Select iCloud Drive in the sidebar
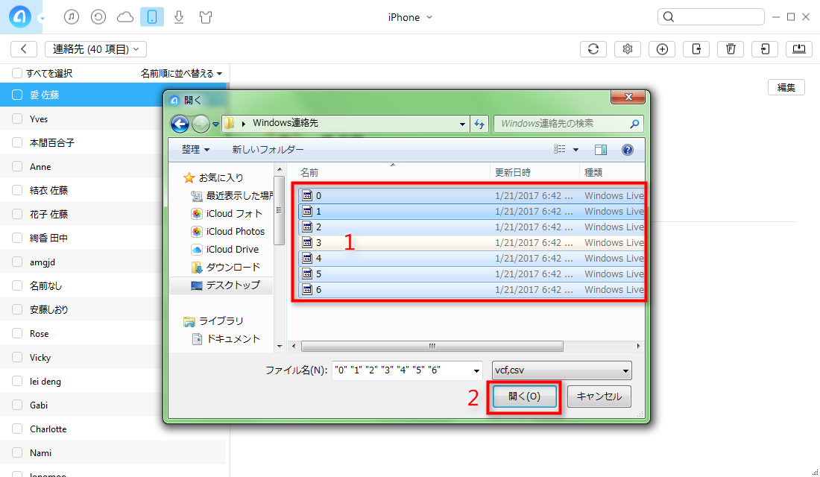Screen dimensions: 820x477 (x=225, y=250)
